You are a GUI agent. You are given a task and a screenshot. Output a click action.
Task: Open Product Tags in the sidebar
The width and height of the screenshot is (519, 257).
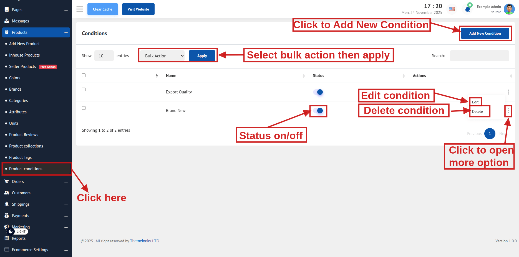tap(20, 157)
